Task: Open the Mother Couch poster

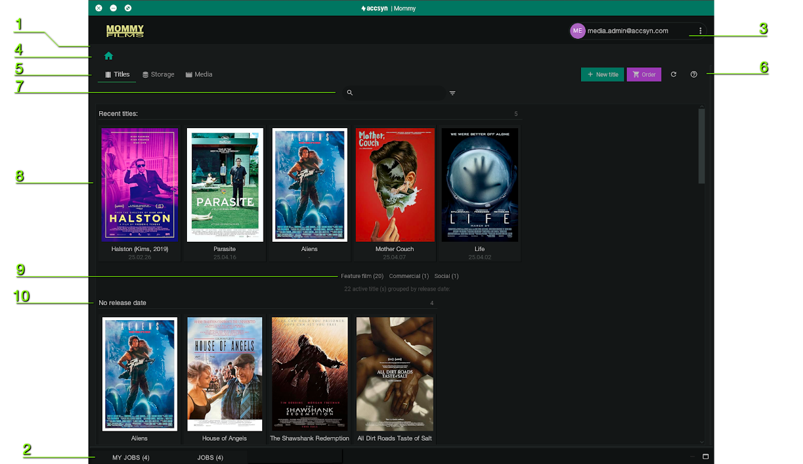Action: [x=395, y=185]
